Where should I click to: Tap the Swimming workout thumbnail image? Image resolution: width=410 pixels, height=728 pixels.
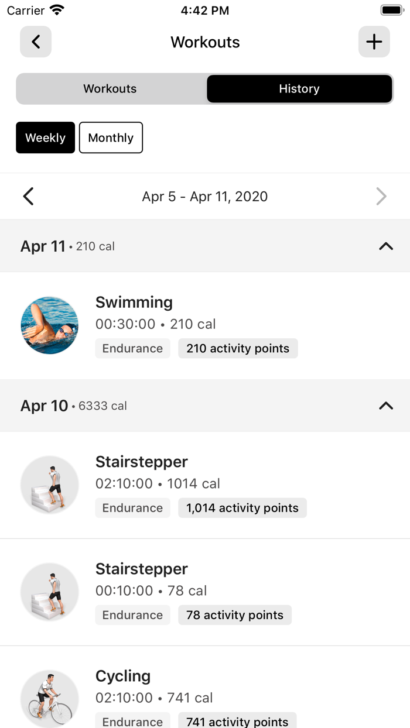[49, 325]
